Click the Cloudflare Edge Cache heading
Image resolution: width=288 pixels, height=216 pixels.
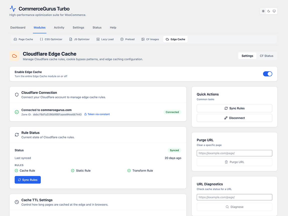click(x=50, y=54)
